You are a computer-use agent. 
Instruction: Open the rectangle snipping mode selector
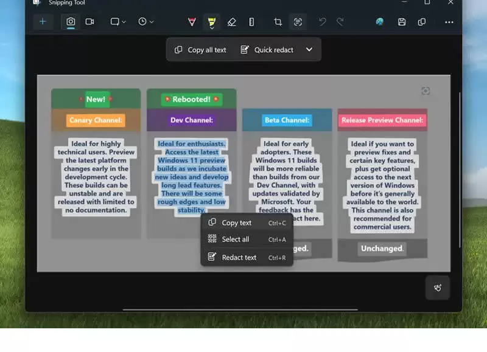pyautogui.click(x=118, y=22)
